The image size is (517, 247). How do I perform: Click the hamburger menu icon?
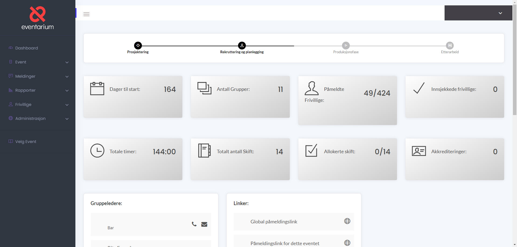click(x=86, y=14)
